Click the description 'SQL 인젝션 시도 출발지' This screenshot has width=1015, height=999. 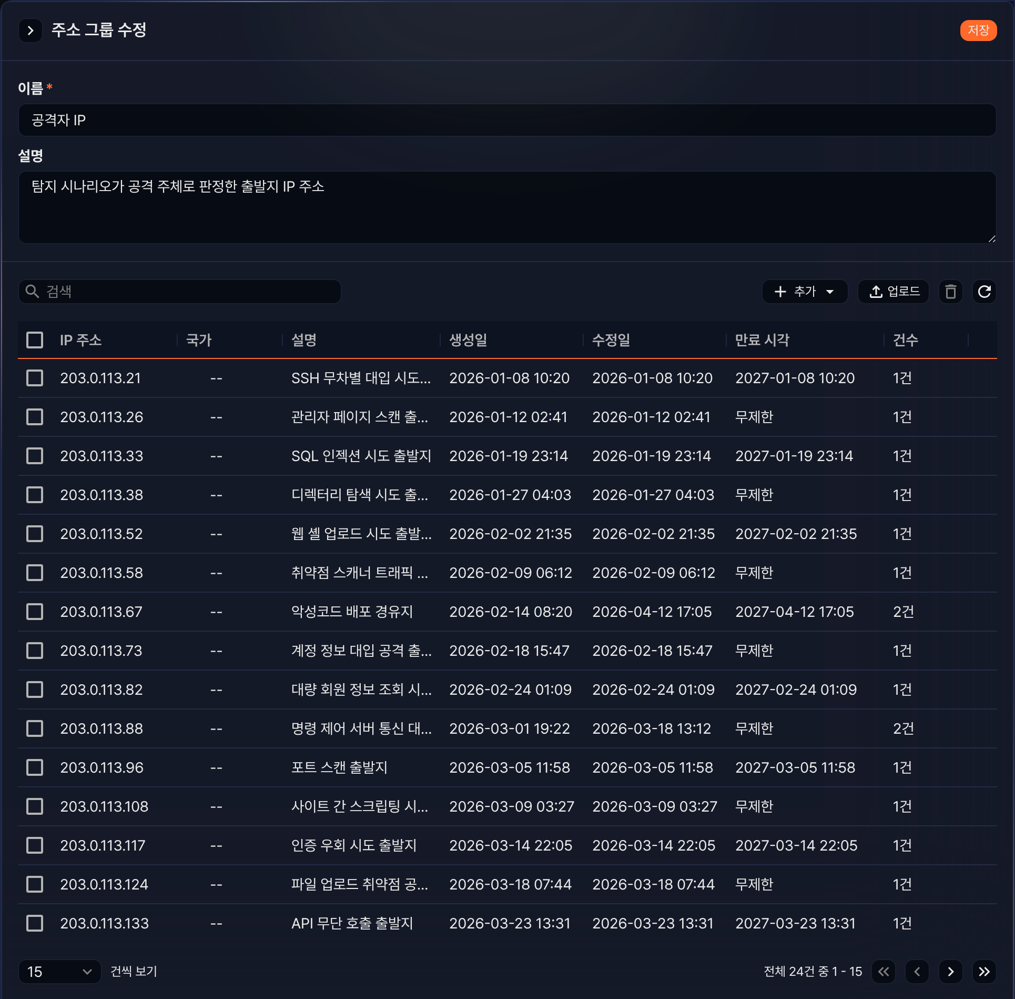[x=361, y=456]
